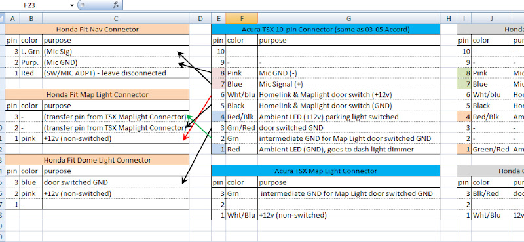
Task: Select 'Grn' cell in TSX Map Light table
Action: coord(242,193)
